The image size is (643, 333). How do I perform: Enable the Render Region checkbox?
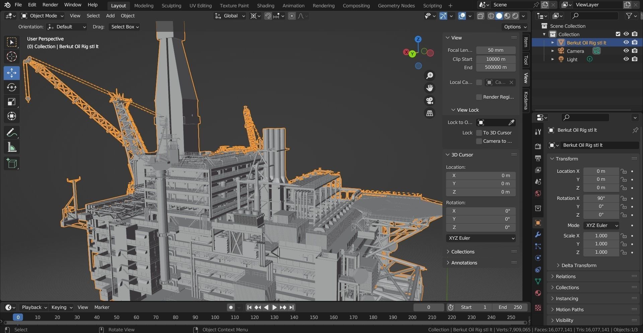tap(479, 97)
